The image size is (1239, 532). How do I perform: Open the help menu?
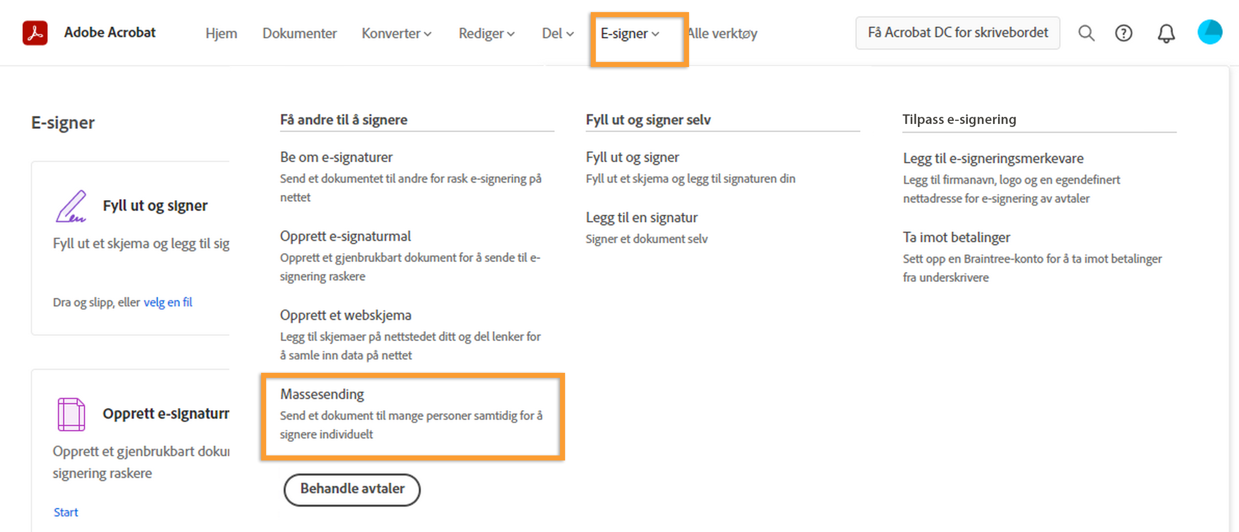(1124, 33)
